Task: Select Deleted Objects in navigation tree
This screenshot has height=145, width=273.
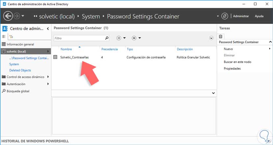Action: (x=20, y=70)
